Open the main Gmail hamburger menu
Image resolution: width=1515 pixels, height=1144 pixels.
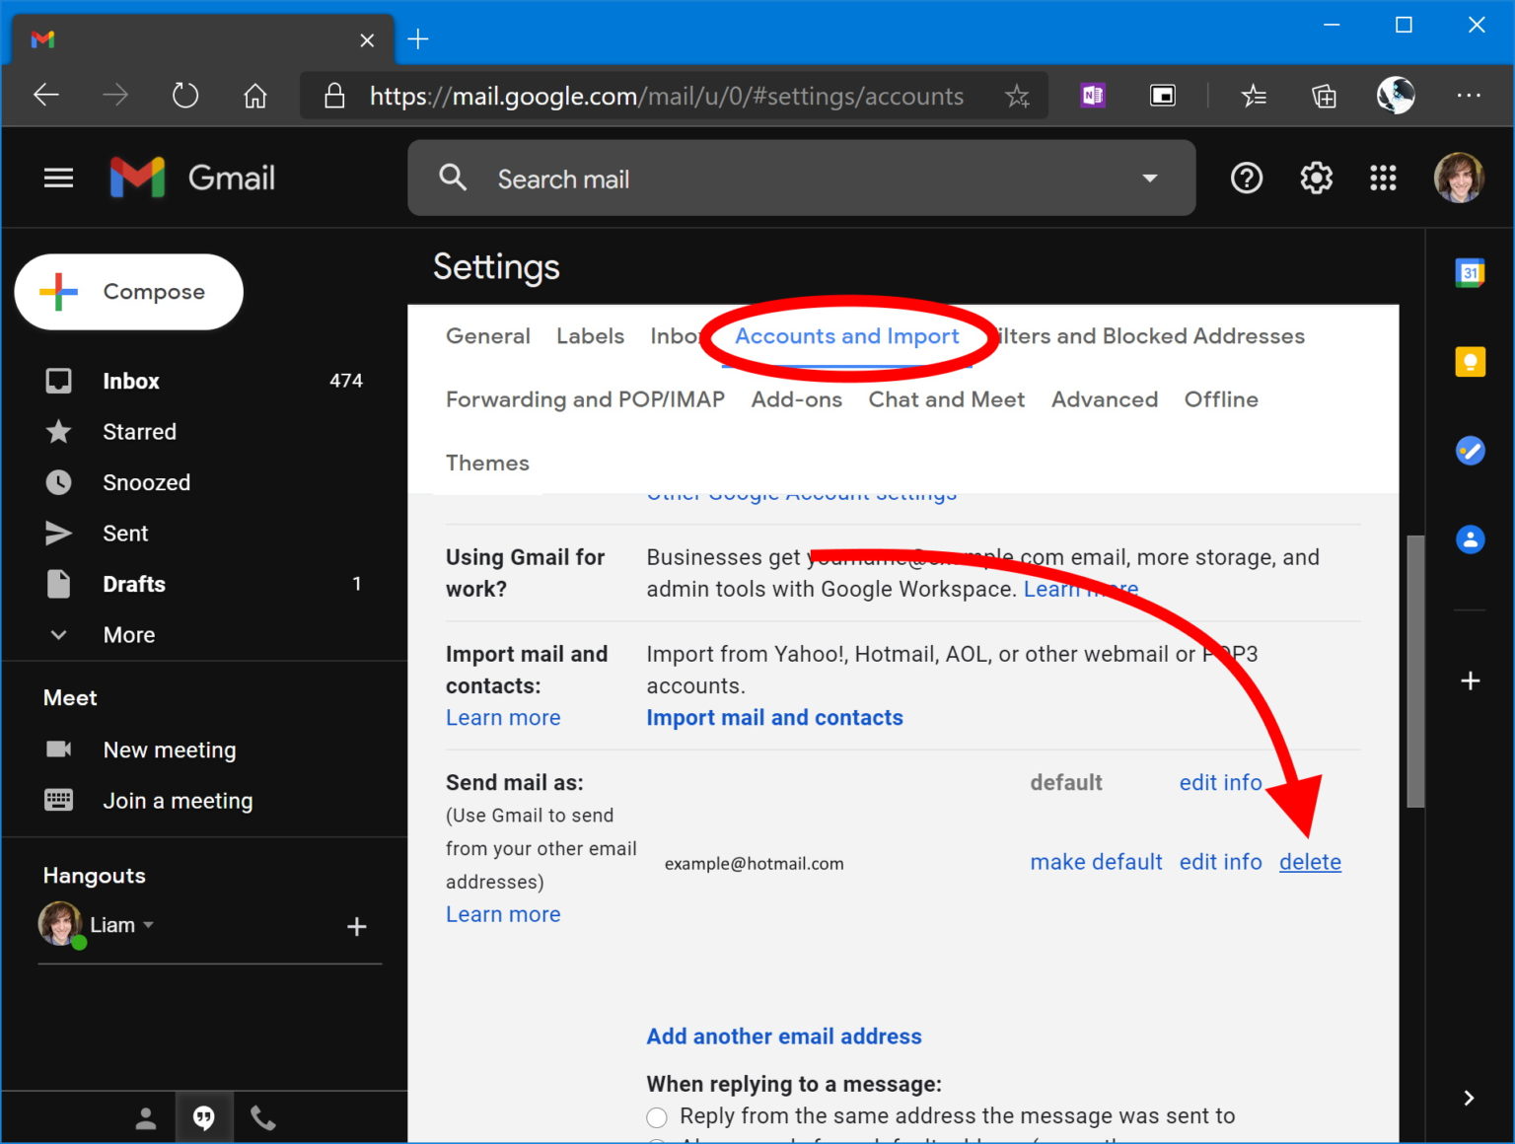[x=58, y=178]
